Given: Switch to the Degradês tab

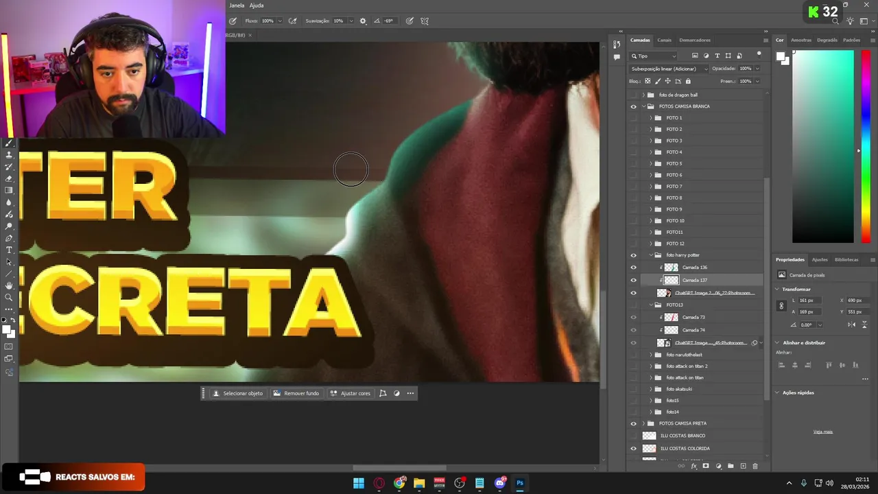Looking at the screenshot, I should point(827,40).
